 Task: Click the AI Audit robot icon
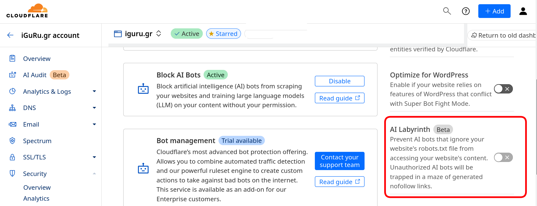(12, 75)
